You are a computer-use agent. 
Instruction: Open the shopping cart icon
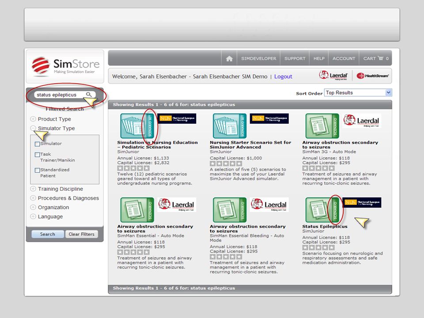pos(380,58)
